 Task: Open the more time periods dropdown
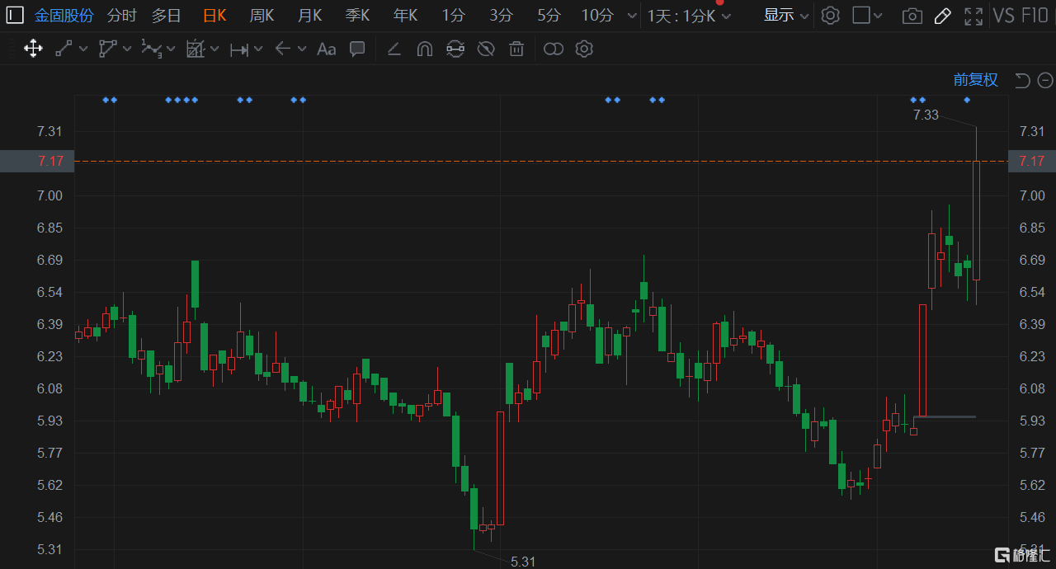pos(632,16)
